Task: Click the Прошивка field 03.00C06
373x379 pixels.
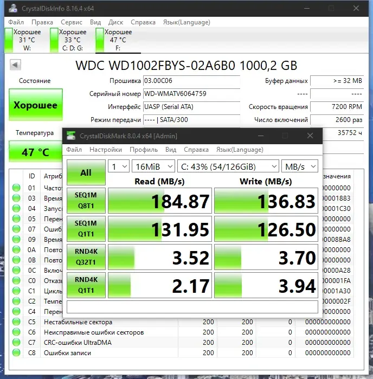Action: 191,81
